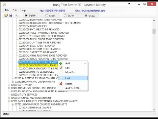
Task: Expand 02400 TUNNELING, BORING, AND JACKING
Action: (x=9, y=88)
